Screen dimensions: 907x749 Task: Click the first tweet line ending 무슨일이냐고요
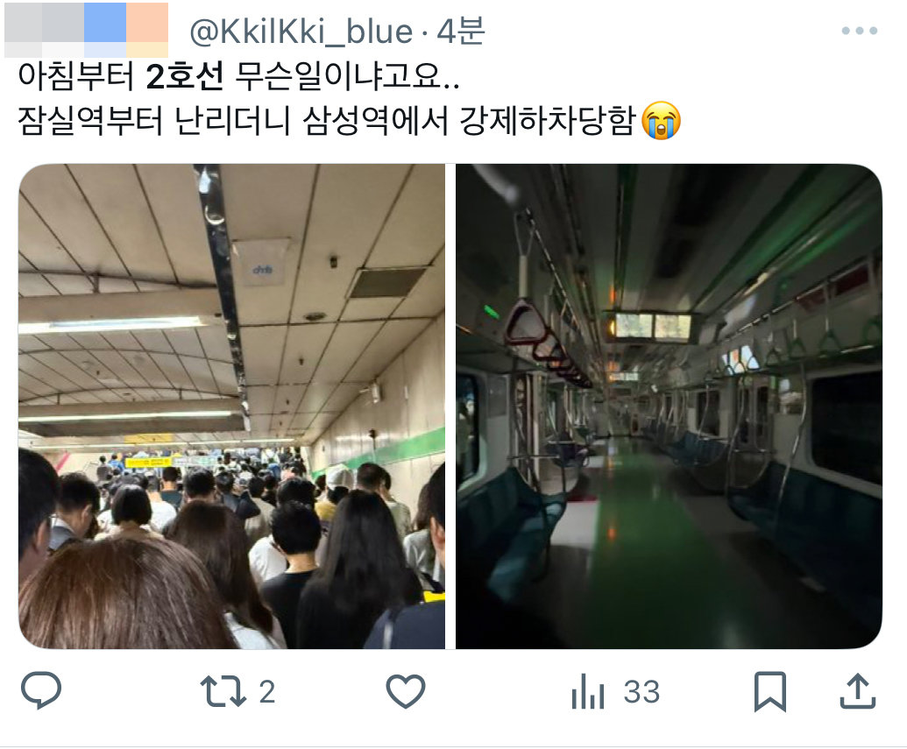point(239,75)
